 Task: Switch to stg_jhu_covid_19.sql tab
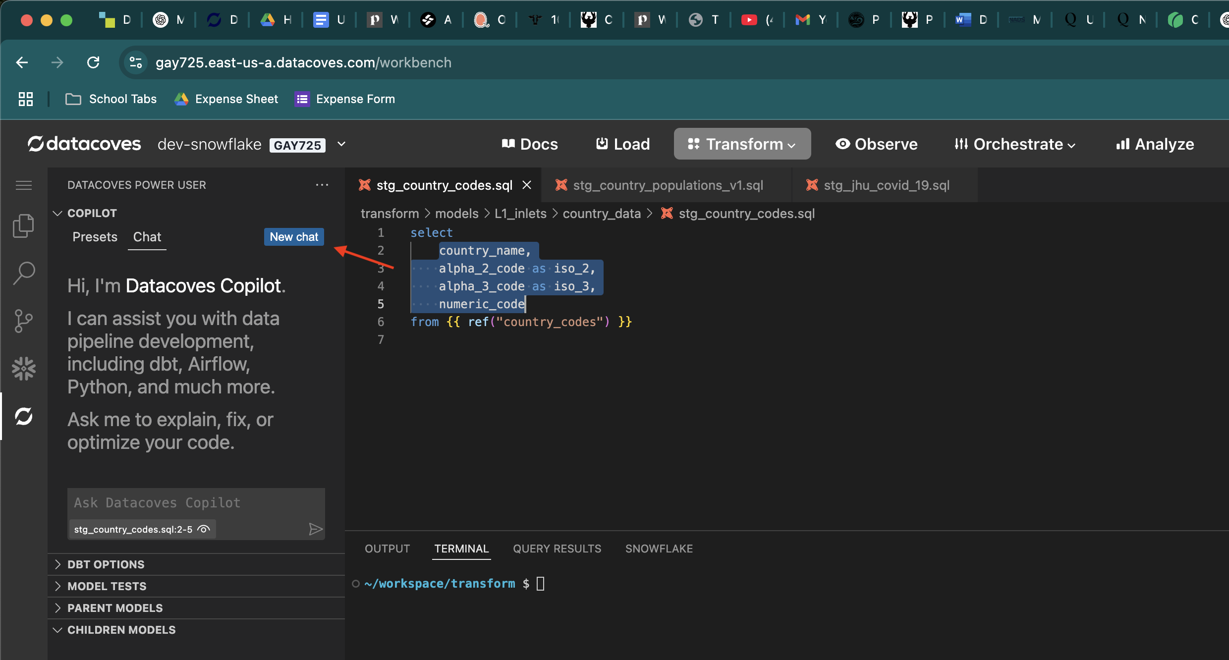point(885,185)
